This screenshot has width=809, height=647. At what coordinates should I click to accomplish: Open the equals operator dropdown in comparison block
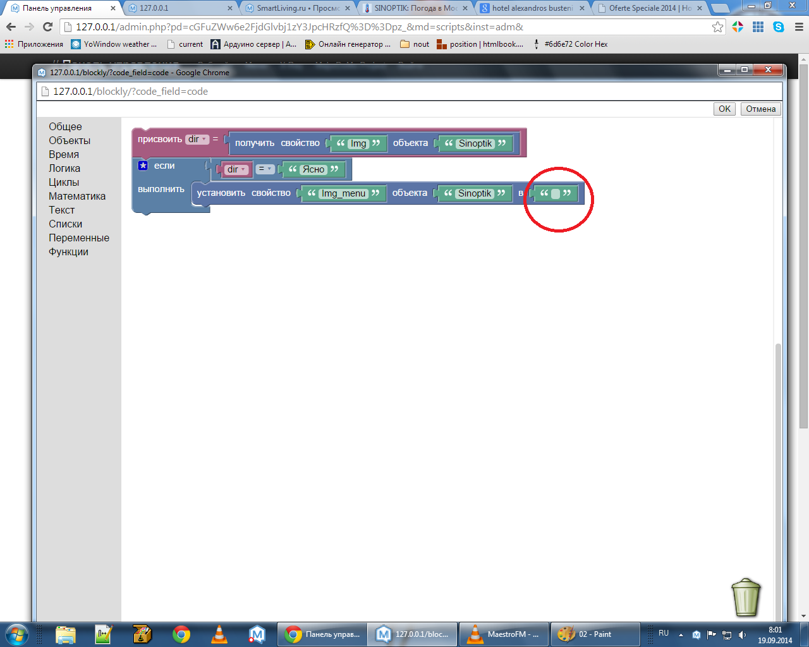pos(265,169)
